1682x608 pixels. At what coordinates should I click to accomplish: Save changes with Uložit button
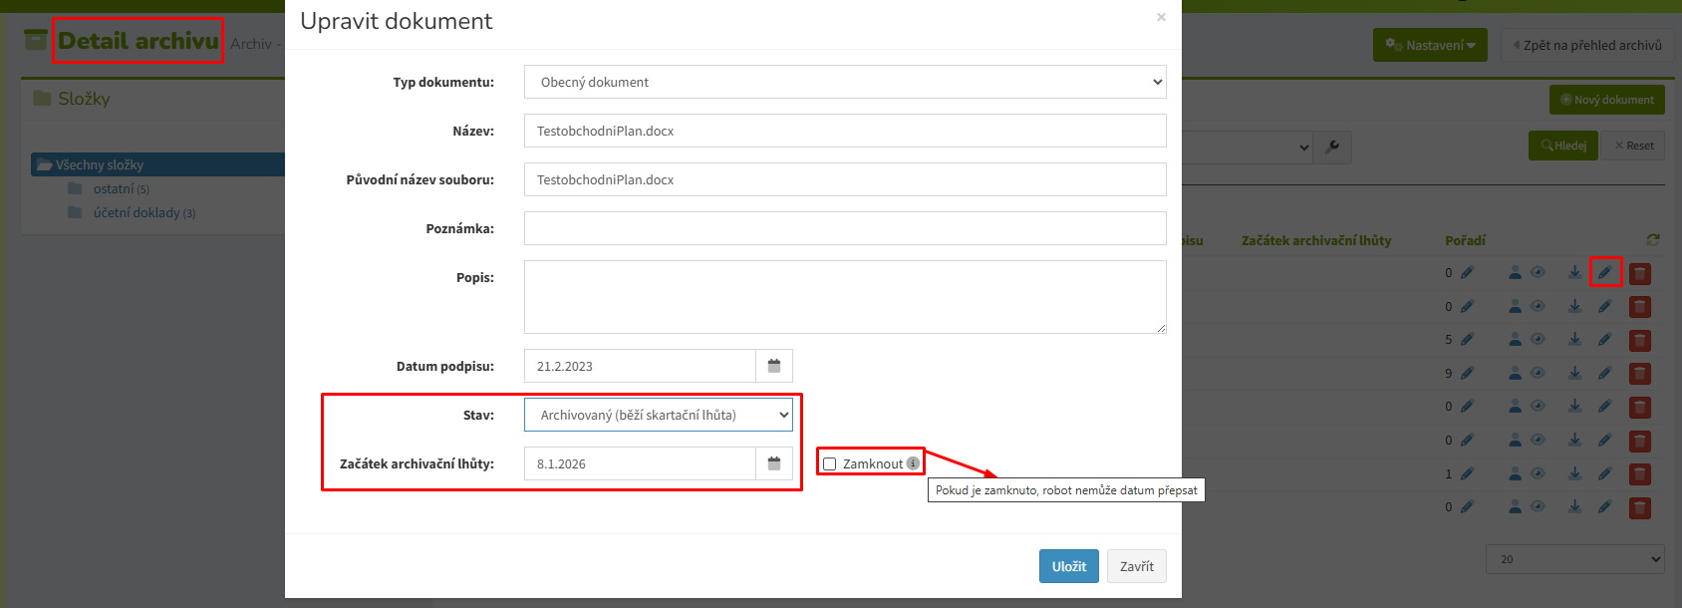(1068, 566)
